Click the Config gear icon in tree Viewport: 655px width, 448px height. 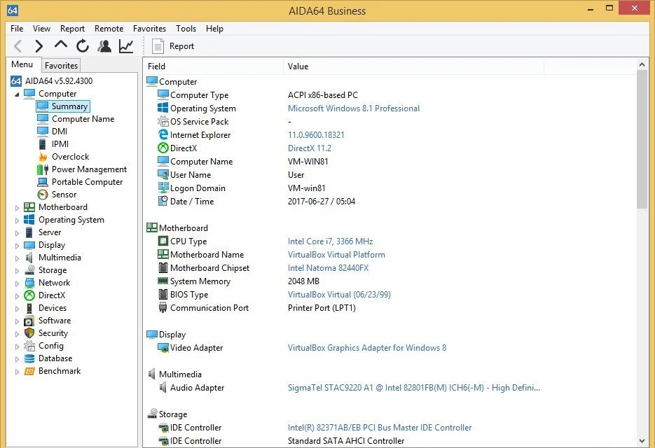29,346
